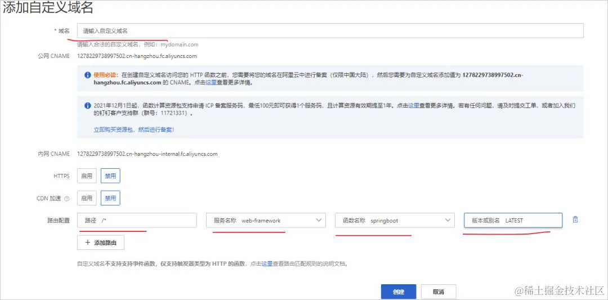Open the 函数名称 springboot dropdown
This screenshot has height=300, width=608.
click(395, 220)
